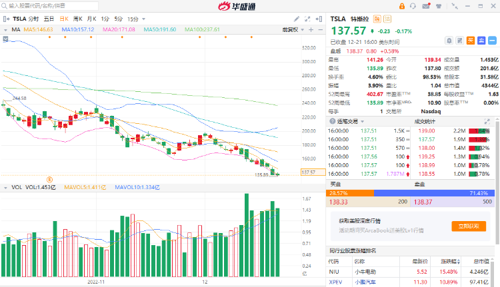500x287 pixels.
Task: Select 日K daily candlestick tab
Action: pyautogui.click(x=64, y=19)
